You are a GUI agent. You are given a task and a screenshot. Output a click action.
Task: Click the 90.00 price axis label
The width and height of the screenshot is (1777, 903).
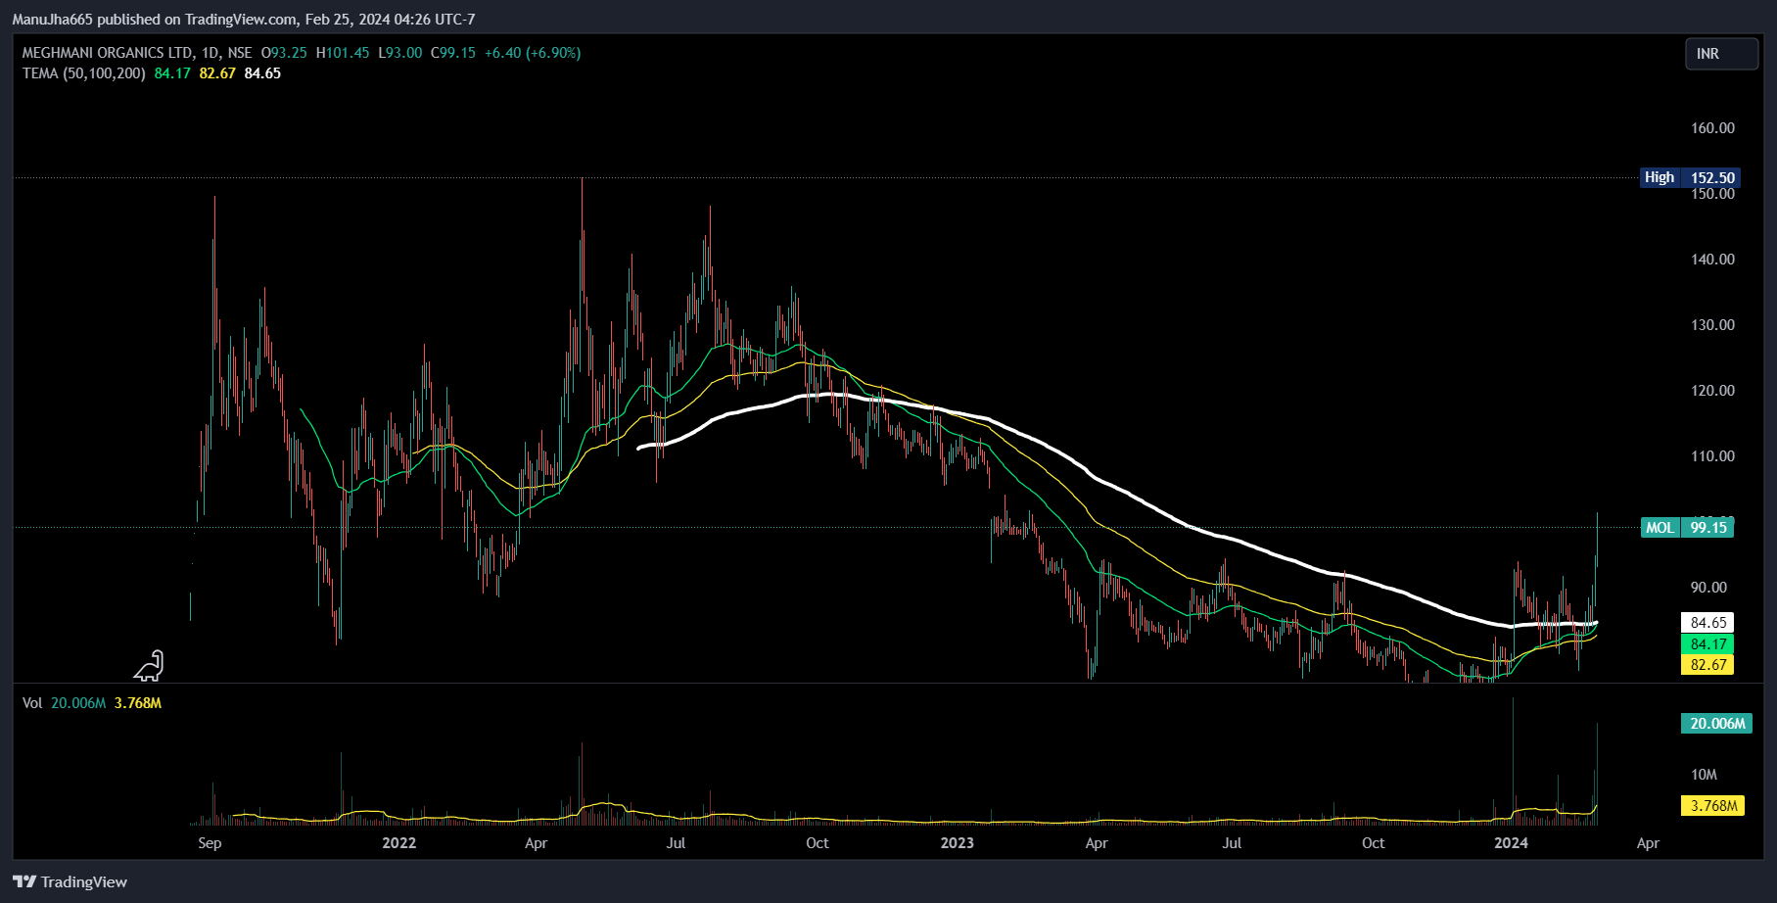pyautogui.click(x=1708, y=588)
